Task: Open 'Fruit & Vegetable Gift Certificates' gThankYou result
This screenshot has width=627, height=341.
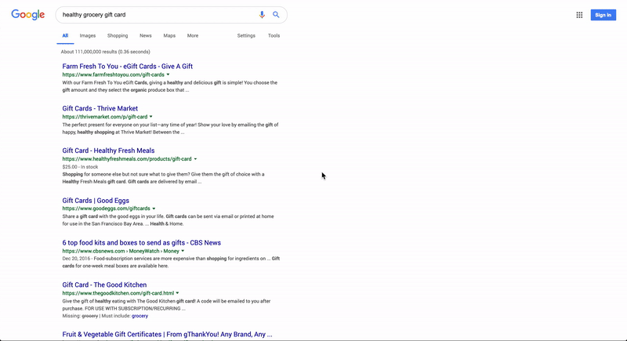Action: 167,334
